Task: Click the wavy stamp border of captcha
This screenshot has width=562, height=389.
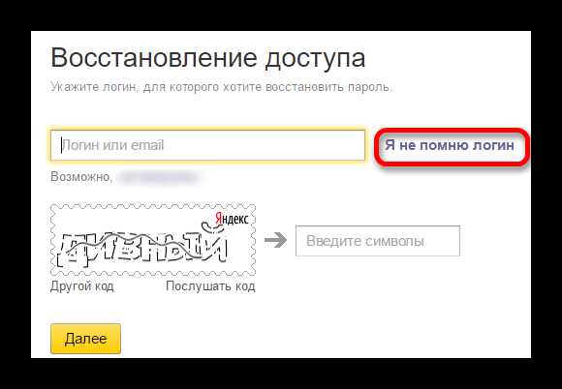Action: click(153, 206)
